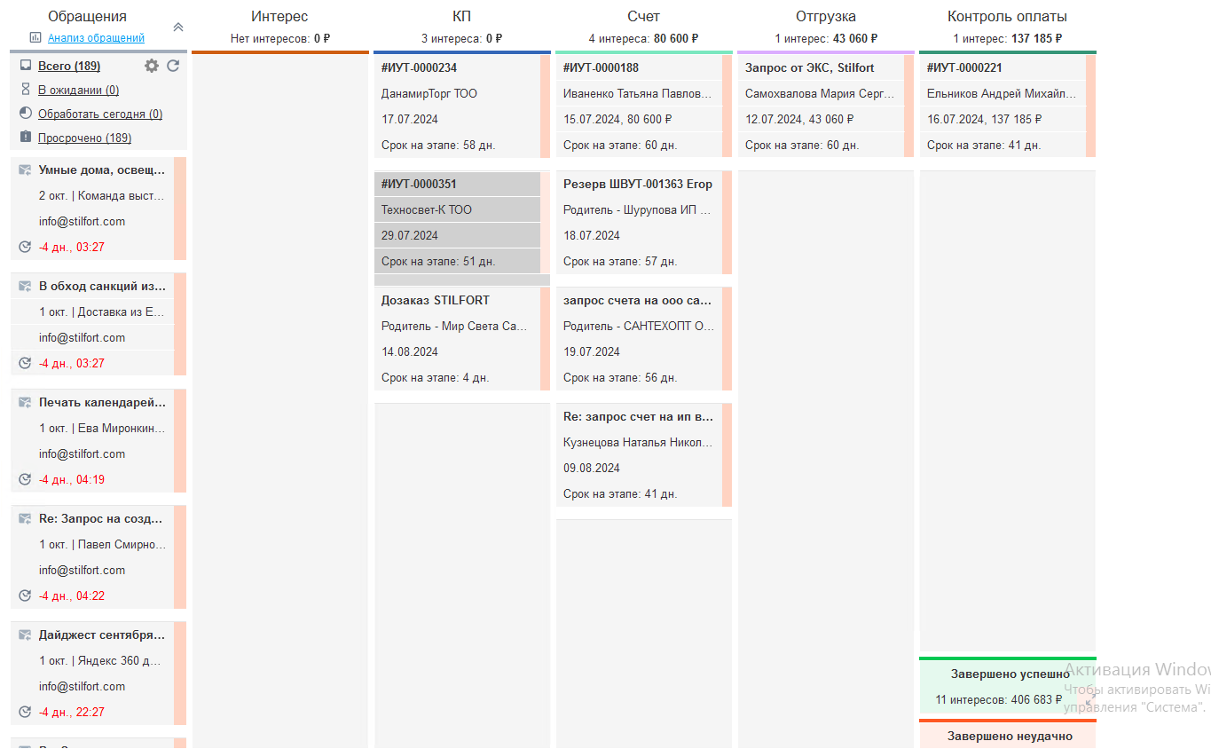
Task: Click the pink color strip on #ИУТ-0000221 card
Action: click(1091, 106)
